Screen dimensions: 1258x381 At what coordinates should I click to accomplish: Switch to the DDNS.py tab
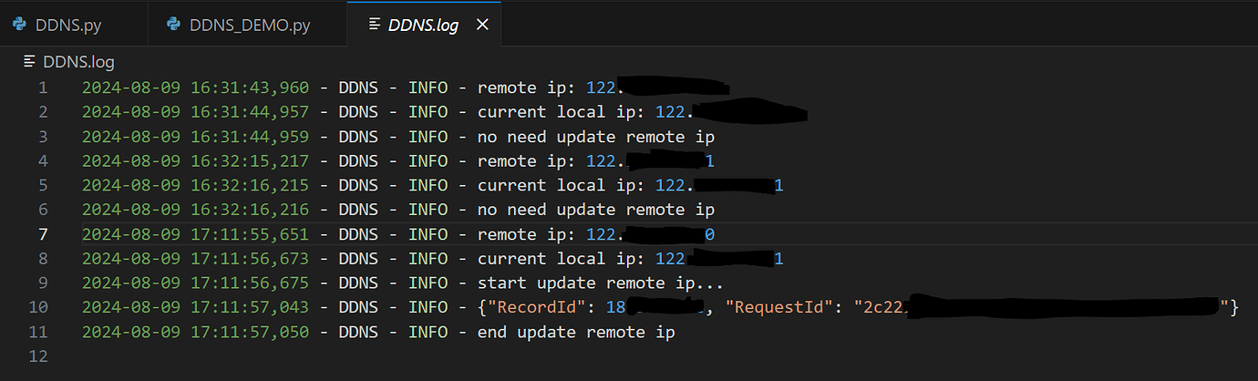click(67, 25)
